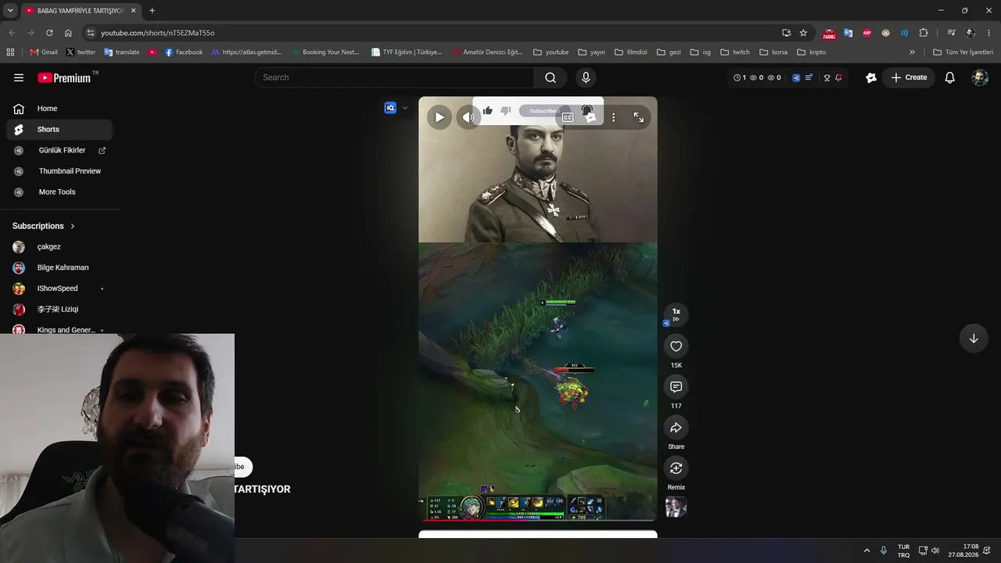Open the account avatar menu on YouTube
This screenshot has height=563, width=1001.
[980, 77]
